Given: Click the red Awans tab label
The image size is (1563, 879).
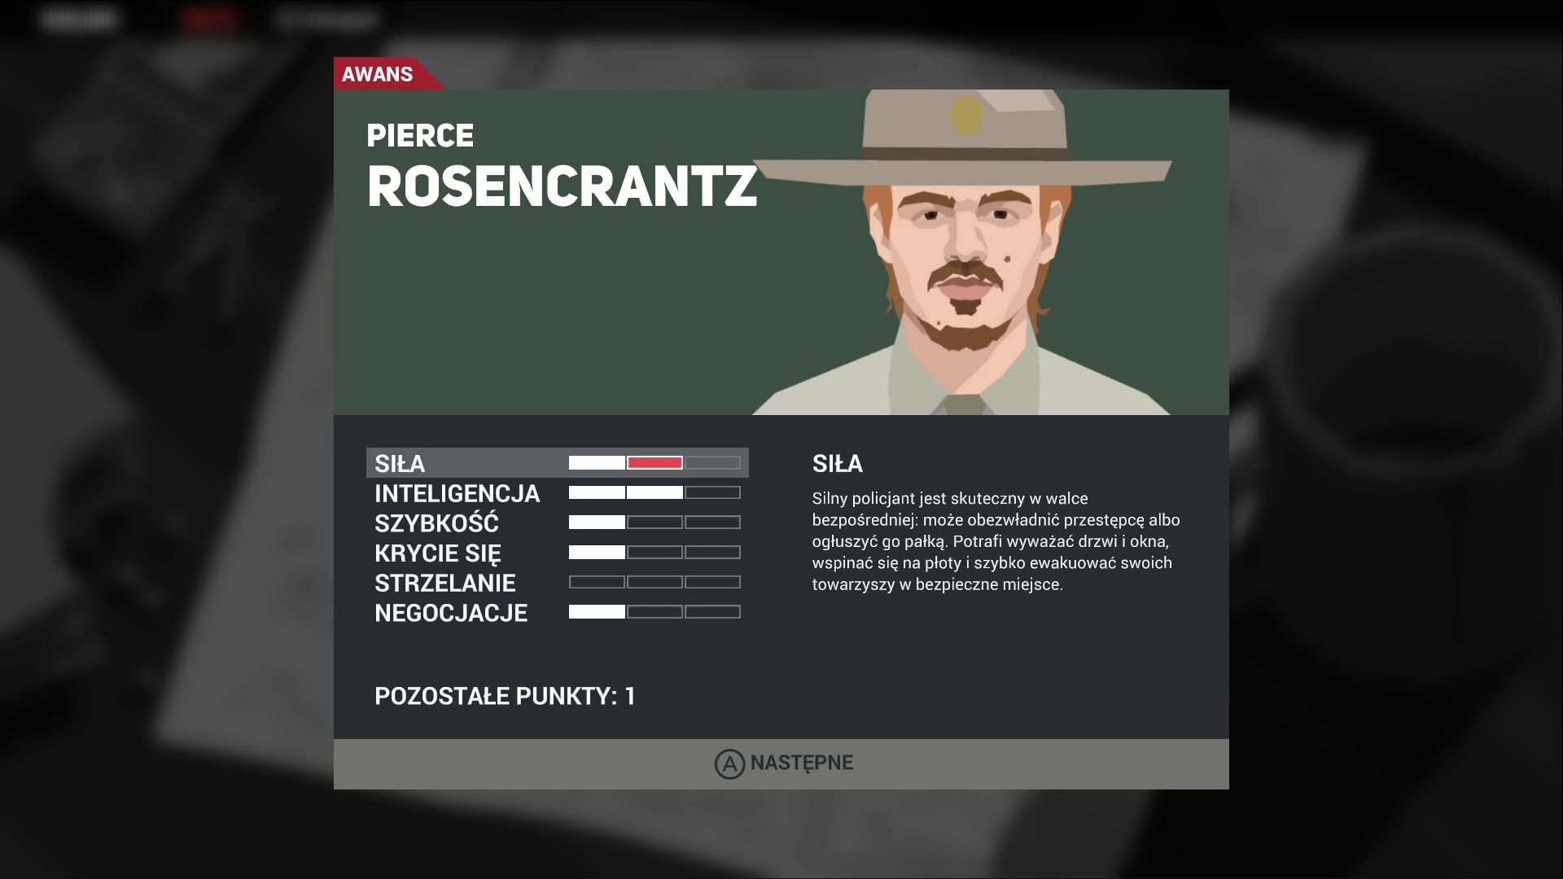Looking at the screenshot, I should coord(378,74).
